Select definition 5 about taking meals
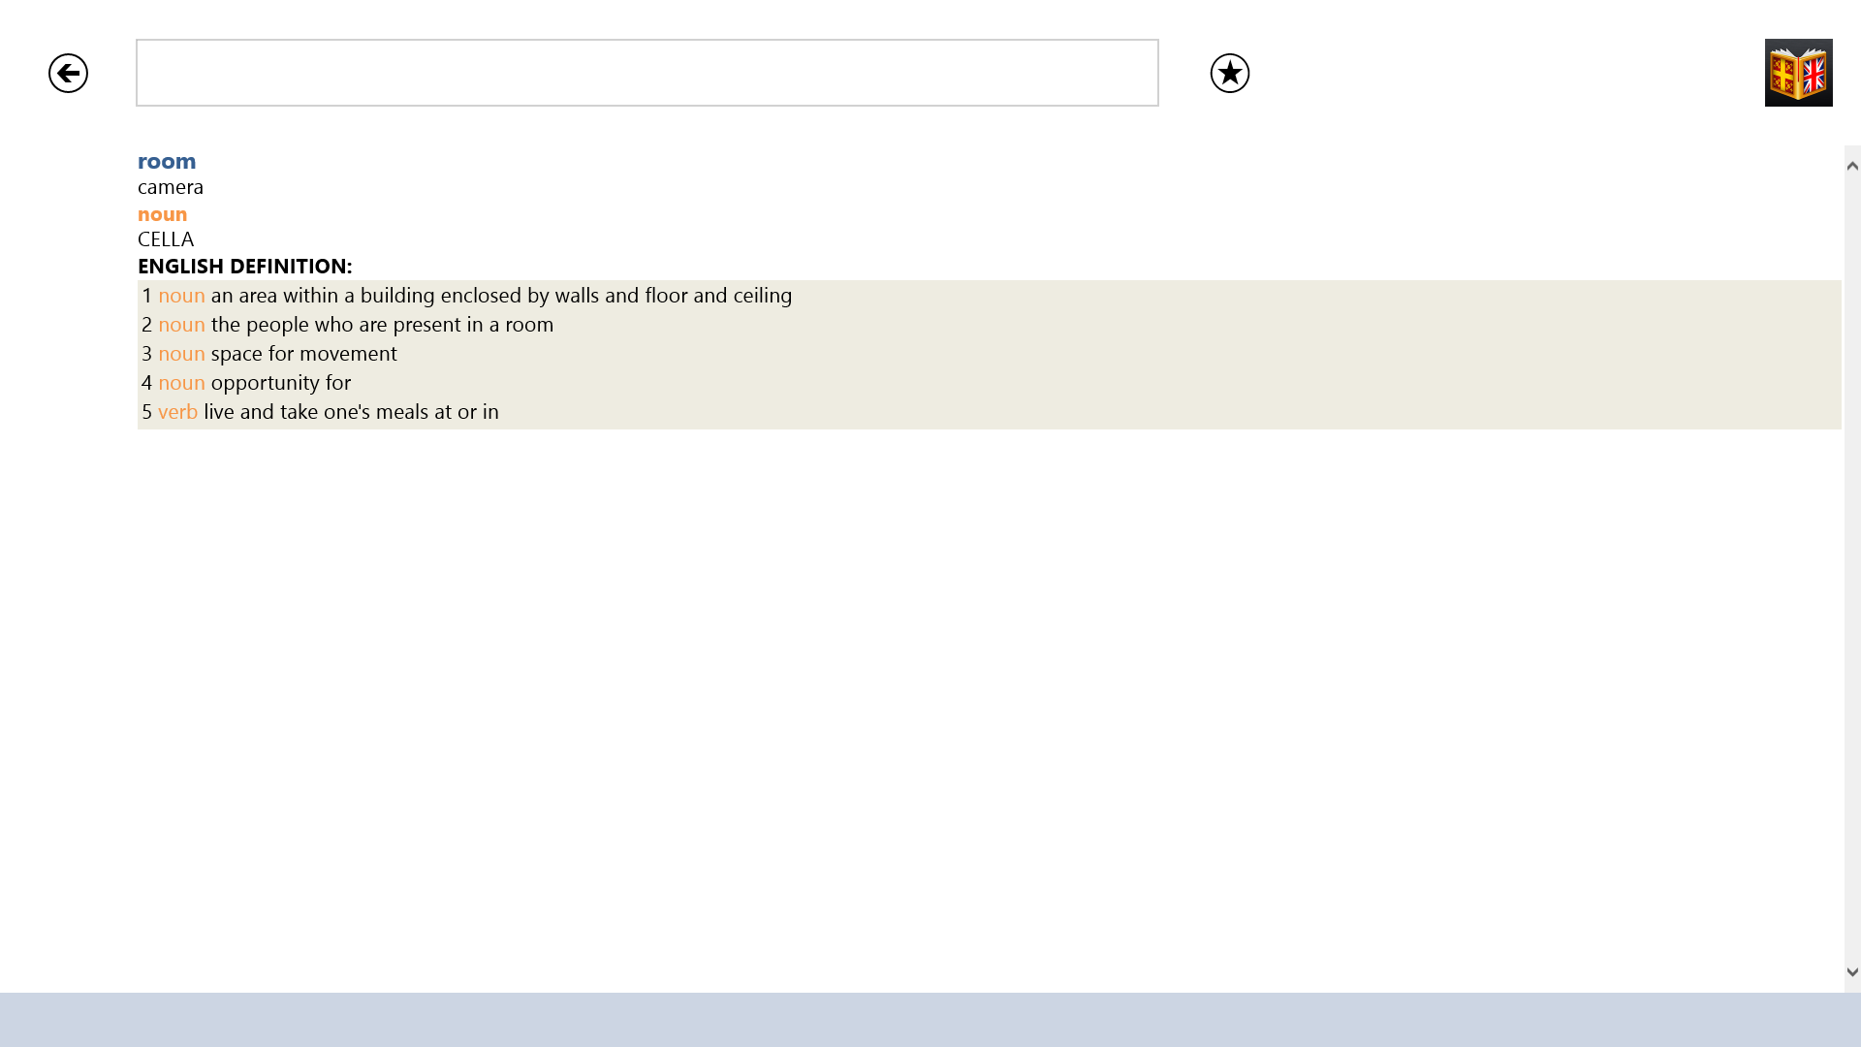The image size is (1861, 1047). 351,412
